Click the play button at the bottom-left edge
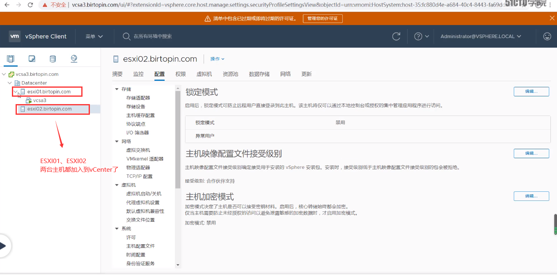This screenshot has width=557, height=275. tap(3, 246)
